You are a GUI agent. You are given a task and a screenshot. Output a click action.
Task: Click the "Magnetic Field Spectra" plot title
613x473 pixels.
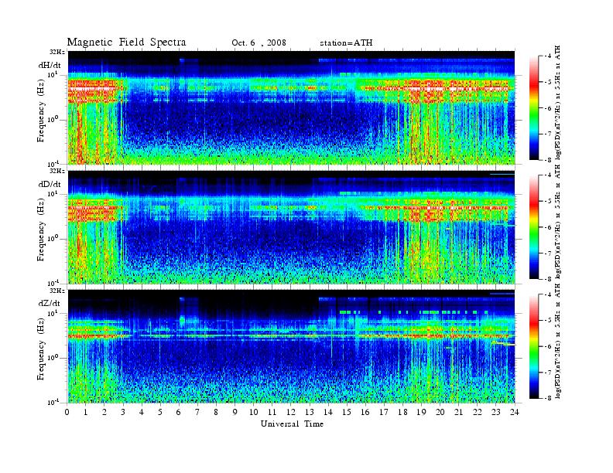(126, 43)
